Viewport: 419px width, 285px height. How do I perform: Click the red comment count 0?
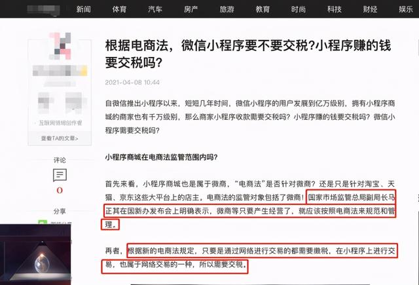click(x=60, y=191)
